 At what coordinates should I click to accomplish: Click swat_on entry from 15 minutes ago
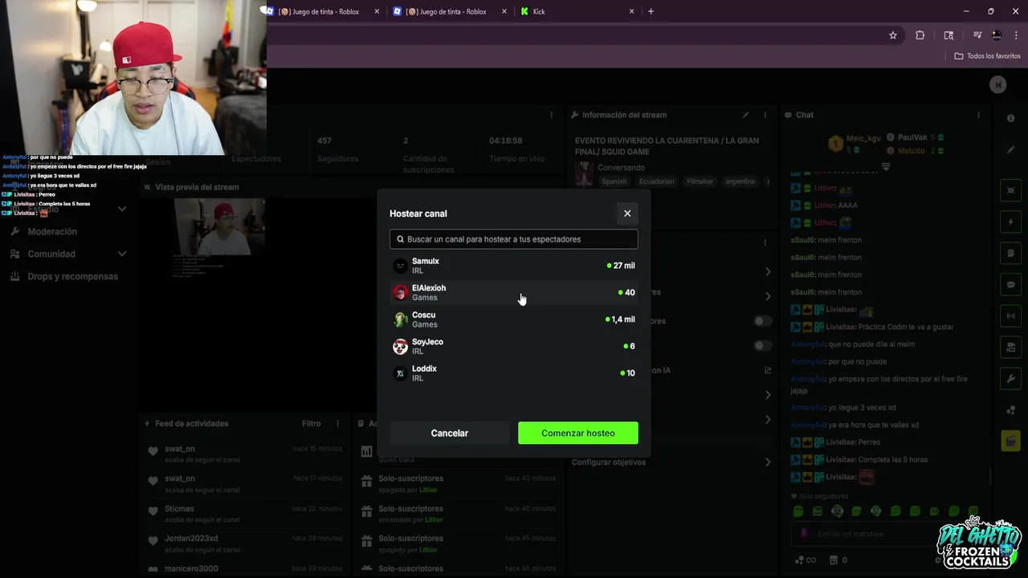pos(245,454)
